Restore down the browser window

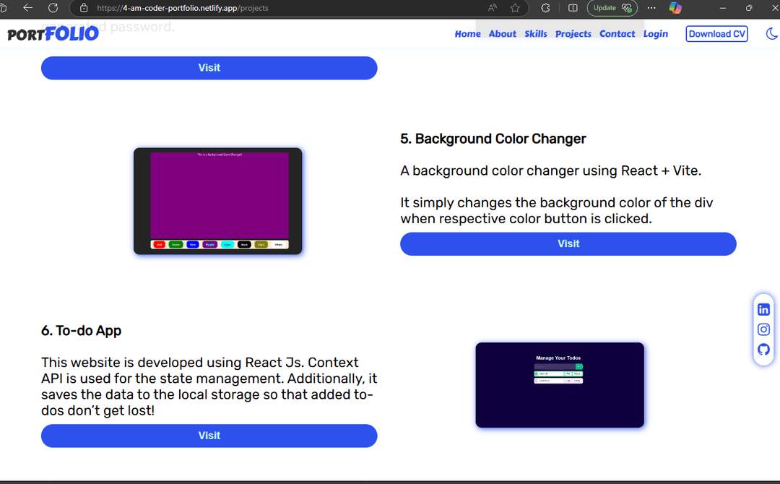(x=749, y=8)
